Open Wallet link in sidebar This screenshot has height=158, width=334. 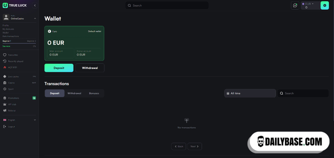5,33
